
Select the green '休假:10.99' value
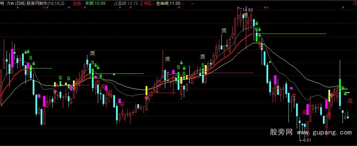click(x=95, y=3)
